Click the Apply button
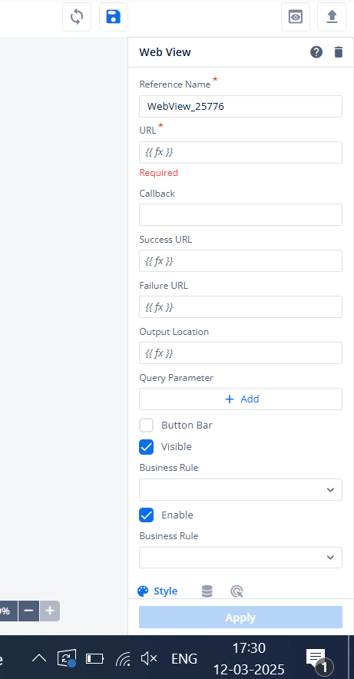354x679 pixels. pos(240,618)
